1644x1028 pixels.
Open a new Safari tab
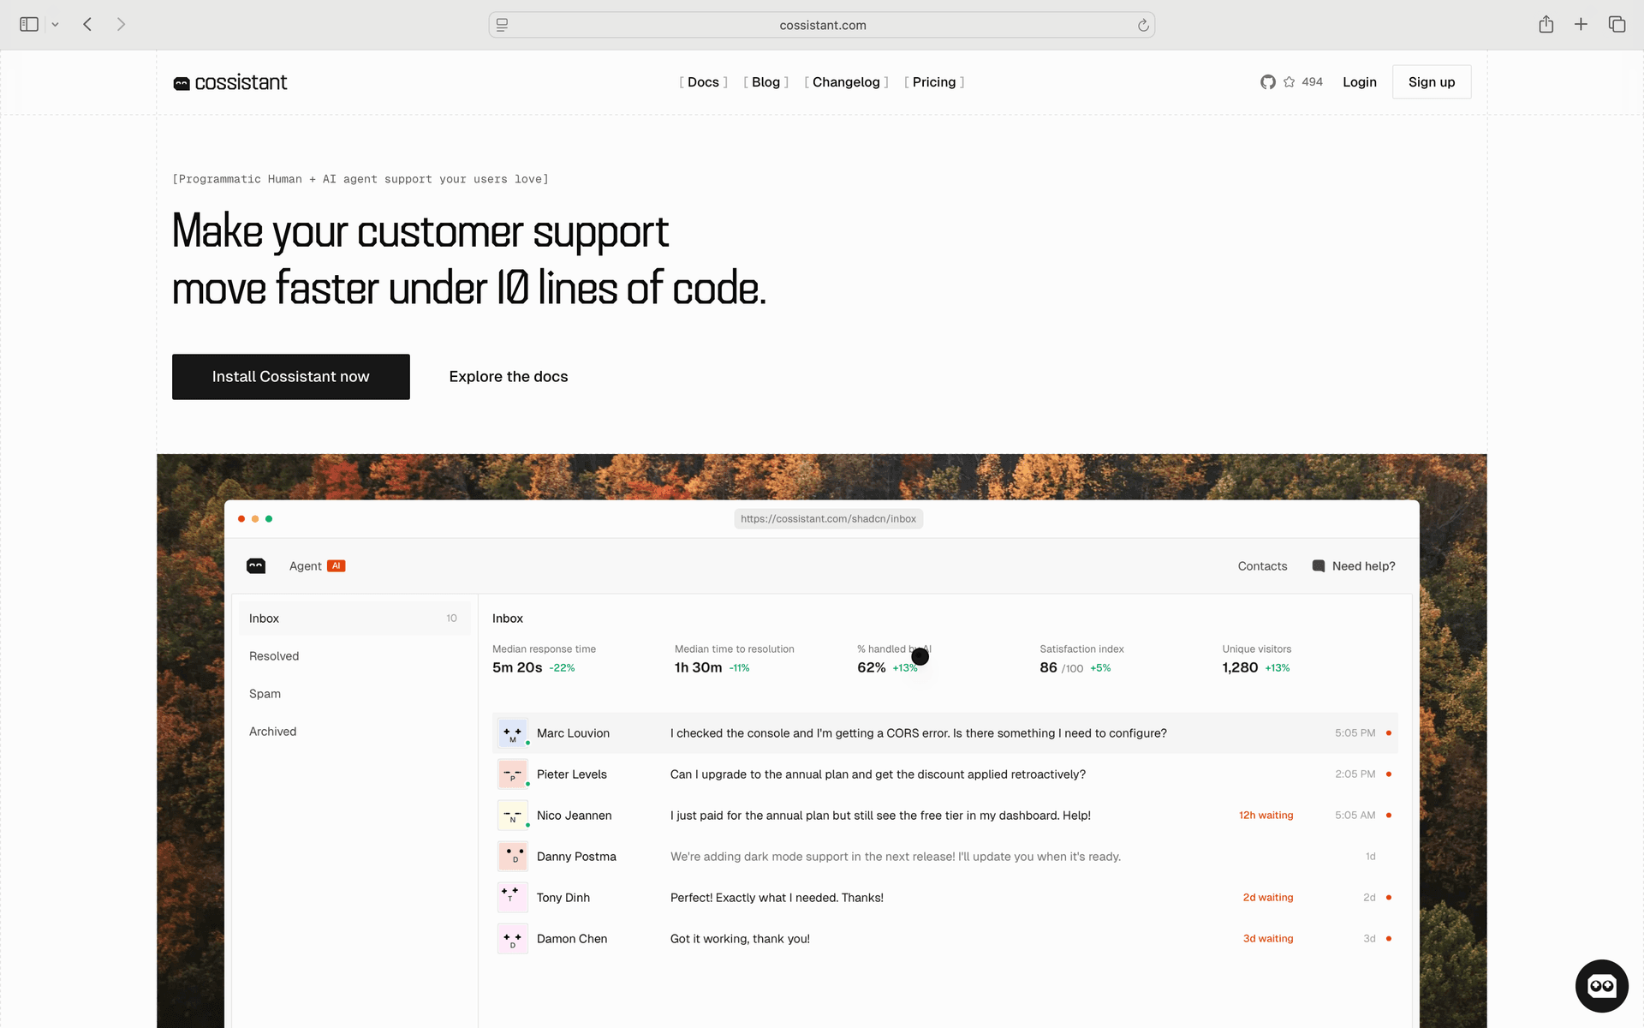[x=1581, y=25]
